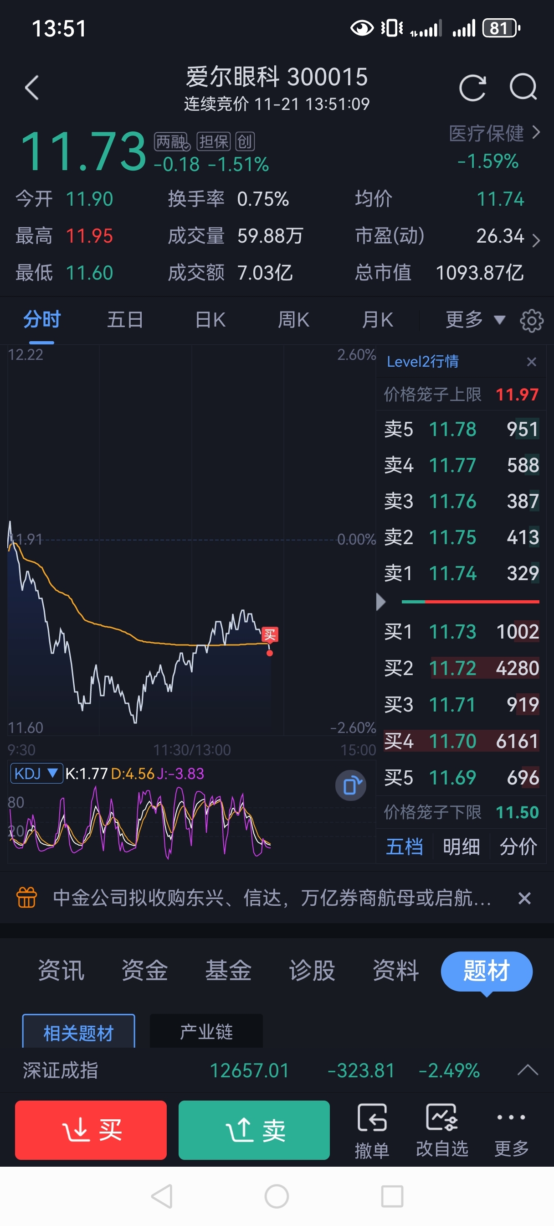The width and height of the screenshot is (554, 1226).
Task: Switch to 月K chart tab
Action: click(x=377, y=320)
